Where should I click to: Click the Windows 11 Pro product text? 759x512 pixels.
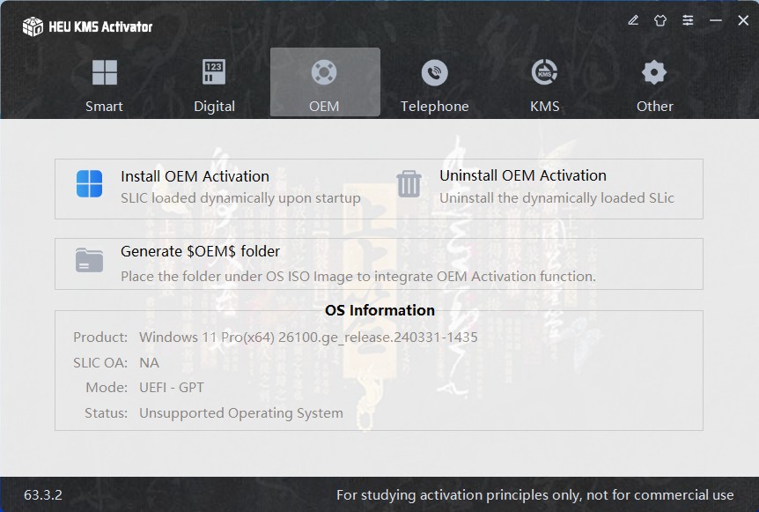[308, 338]
